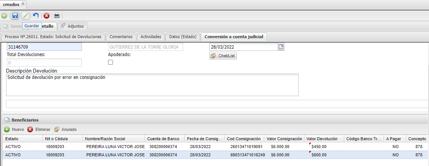This screenshot has height=166, width=429.
Task: Click the blue undo arrow icon
Action: (36, 16)
